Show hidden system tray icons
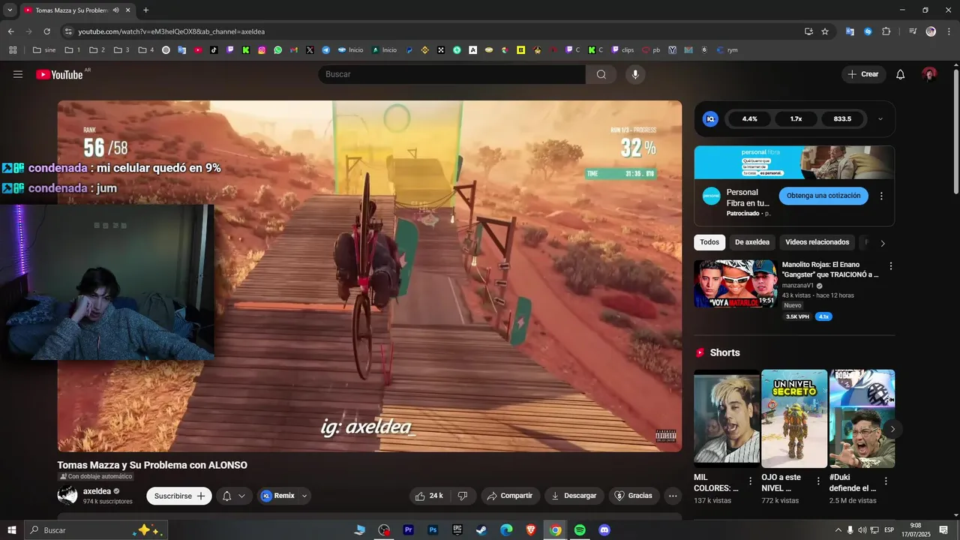 click(838, 530)
